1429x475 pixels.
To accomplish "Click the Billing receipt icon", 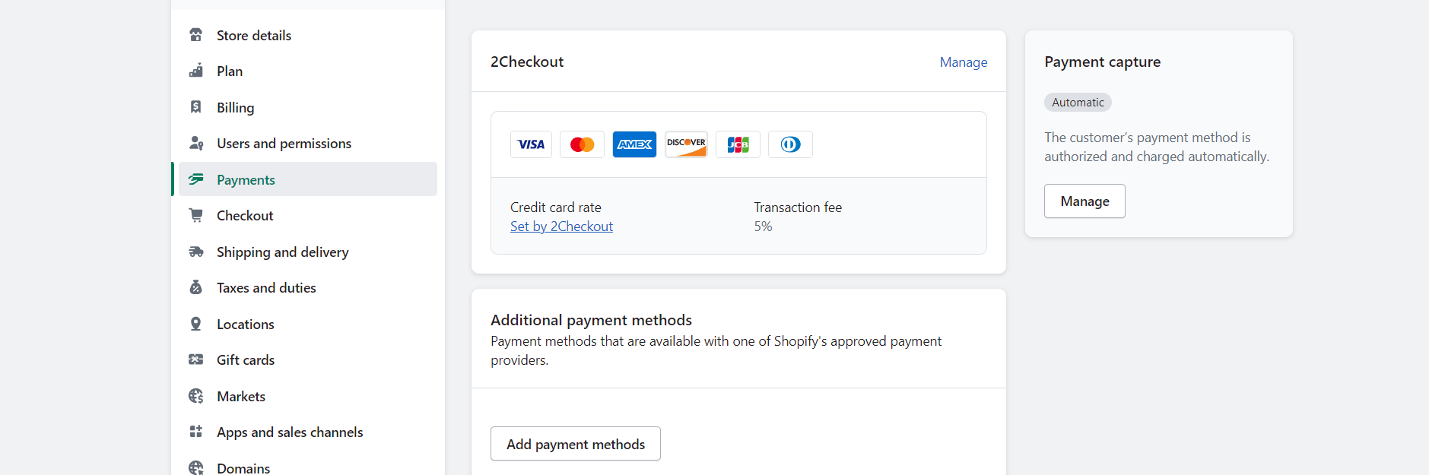I will (x=196, y=107).
